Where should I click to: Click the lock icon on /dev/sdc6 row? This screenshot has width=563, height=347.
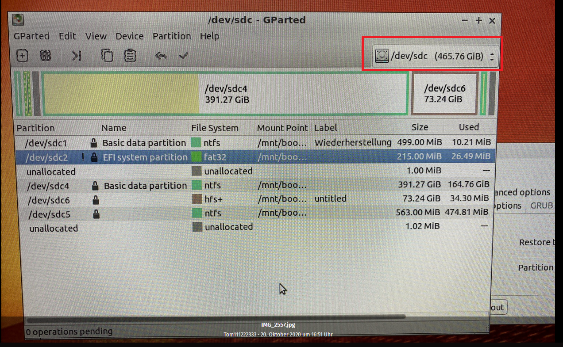point(96,200)
